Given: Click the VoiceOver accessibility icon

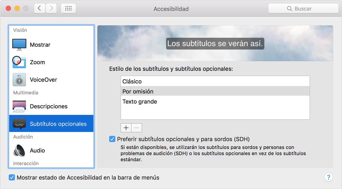Looking at the screenshot, I should coord(19,80).
